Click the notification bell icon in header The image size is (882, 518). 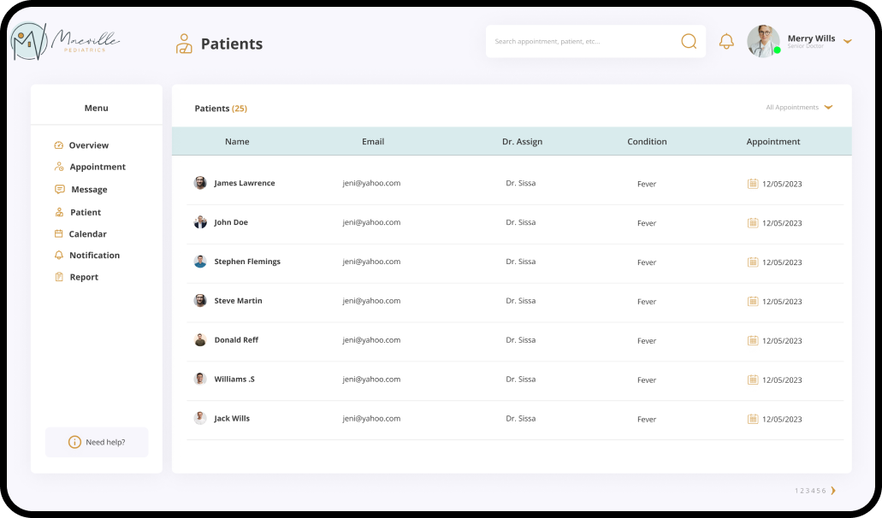(726, 41)
